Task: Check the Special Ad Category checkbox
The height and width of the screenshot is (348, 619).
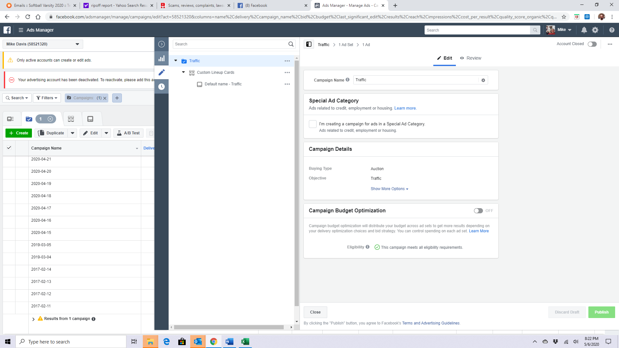Action: (x=313, y=124)
